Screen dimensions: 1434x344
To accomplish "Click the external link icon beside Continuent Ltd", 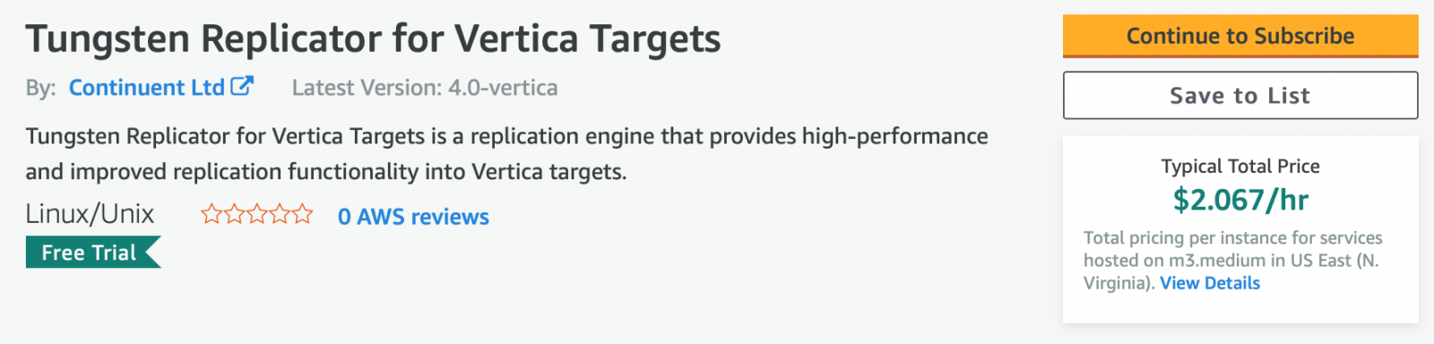I will [242, 86].
